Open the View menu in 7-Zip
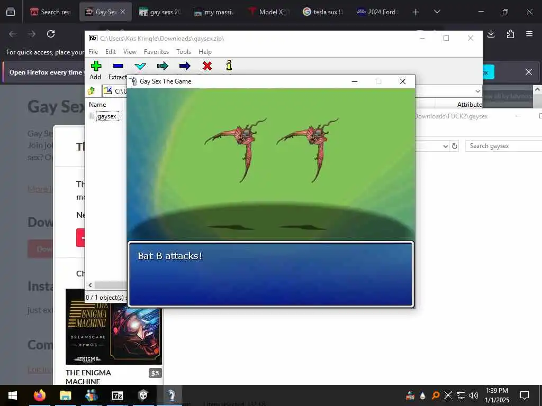Screen dimensions: 542x406 (x=130, y=52)
